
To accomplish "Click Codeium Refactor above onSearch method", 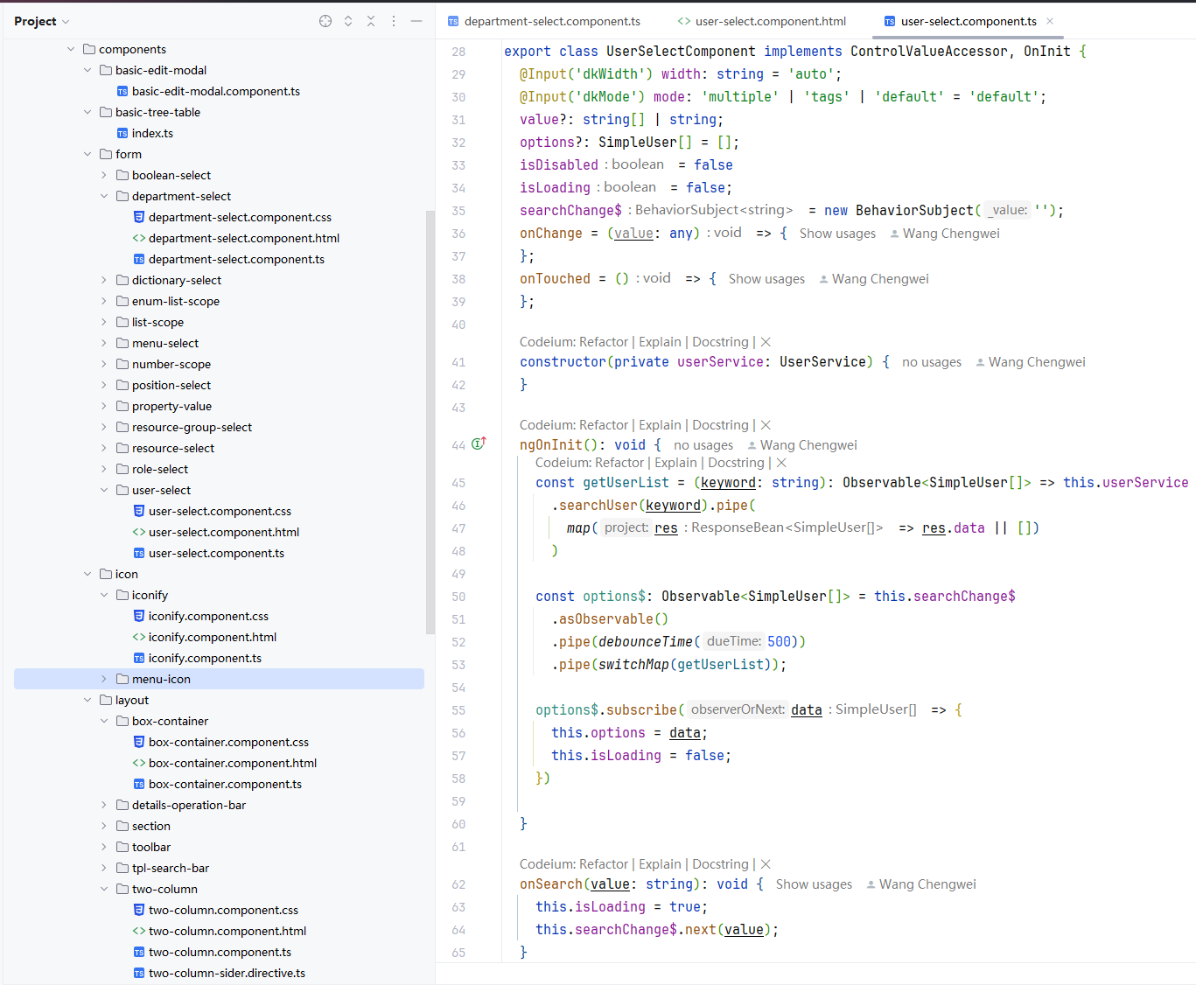I will coord(604,864).
